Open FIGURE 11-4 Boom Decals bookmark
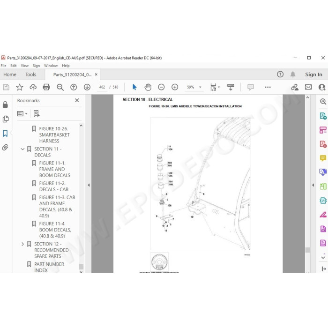The width and height of the screenshot is (328, 328). click(55, 230)
